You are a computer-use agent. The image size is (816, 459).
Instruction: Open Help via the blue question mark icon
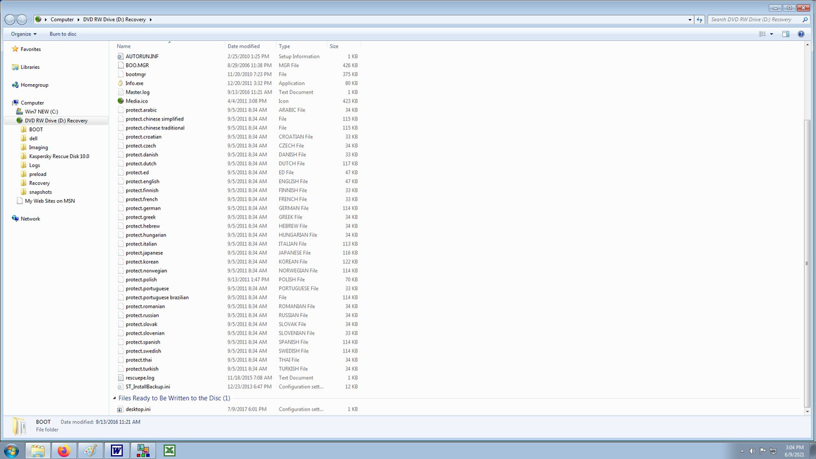[x=801, y=34]
